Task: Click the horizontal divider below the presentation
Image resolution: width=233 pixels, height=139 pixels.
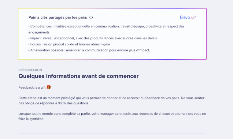Action: [112, 134]
